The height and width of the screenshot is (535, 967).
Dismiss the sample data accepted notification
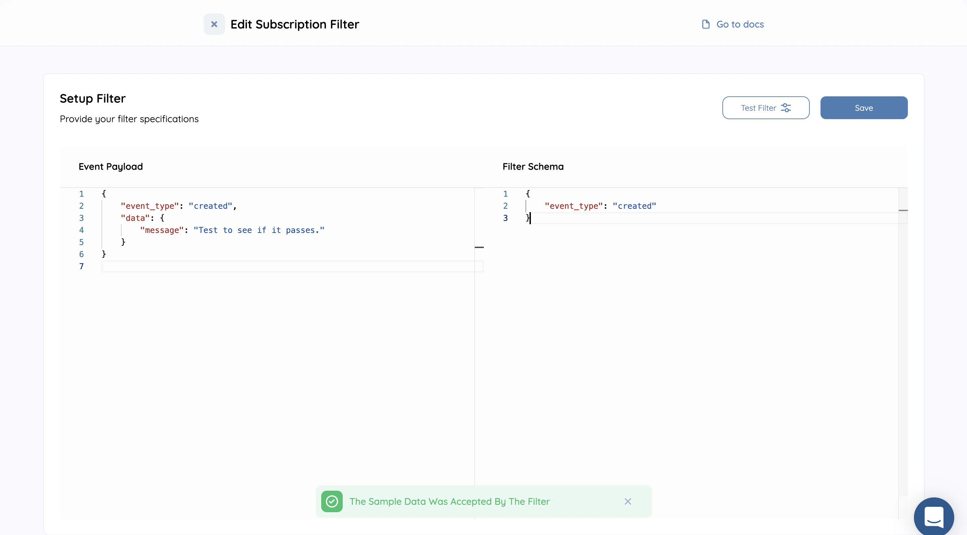628,501
